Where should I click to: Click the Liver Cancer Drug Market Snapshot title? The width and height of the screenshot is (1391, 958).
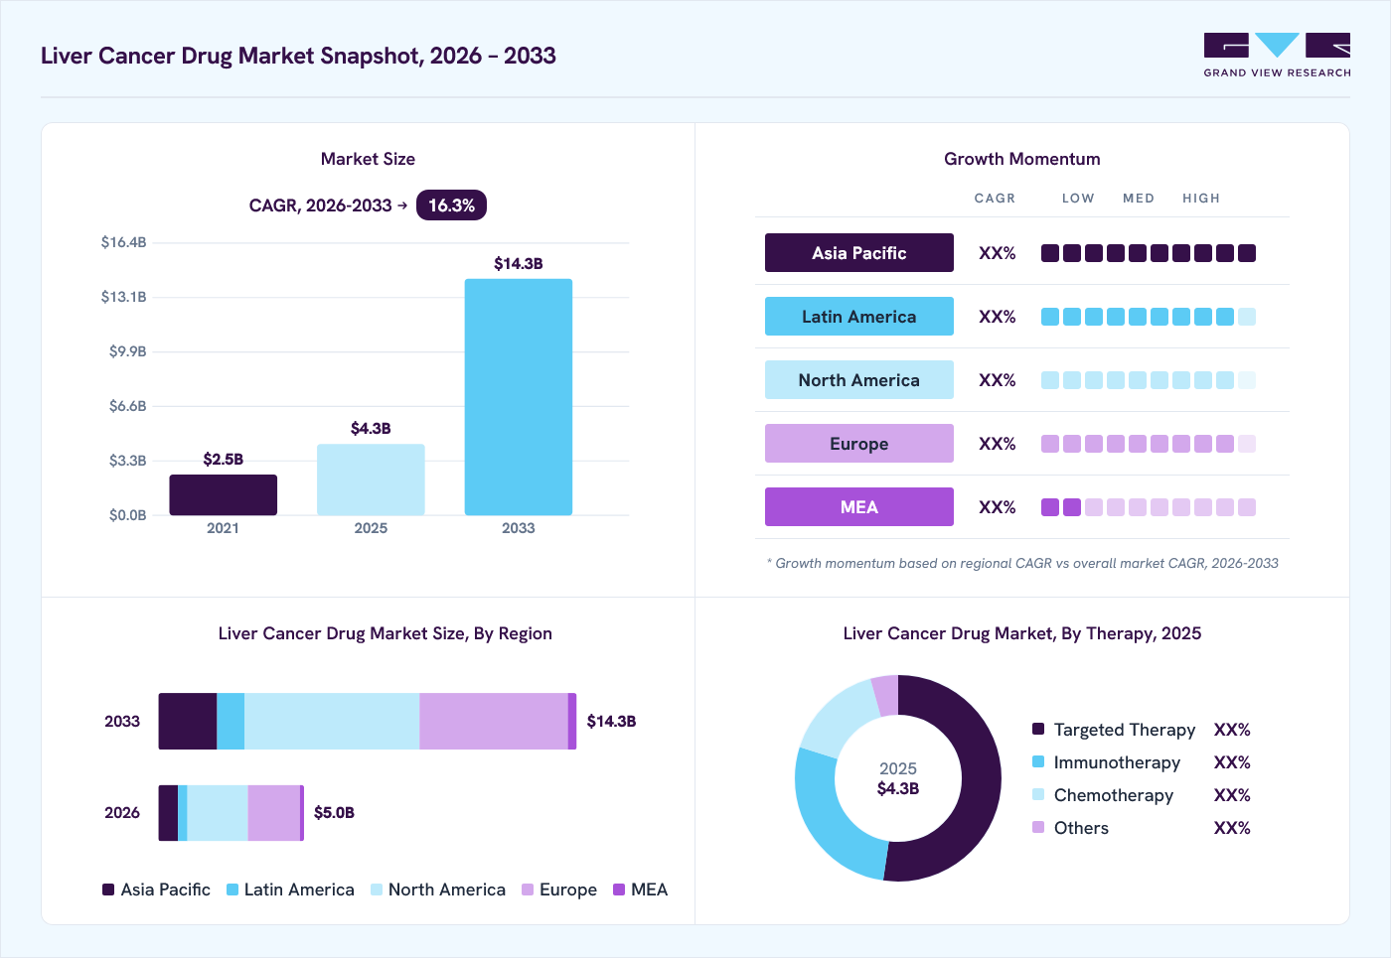pyautogui.click(x=298, y=56)
